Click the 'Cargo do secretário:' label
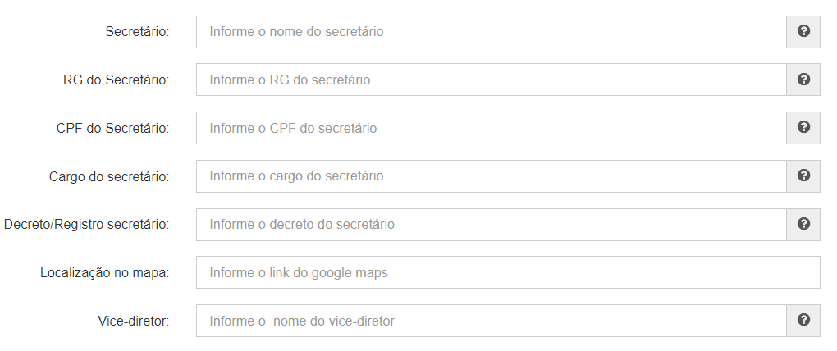837x351 pixels. coord(109,176)
